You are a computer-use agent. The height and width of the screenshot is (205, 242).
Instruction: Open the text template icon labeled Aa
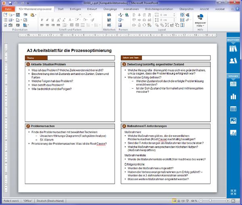point(233,133)
